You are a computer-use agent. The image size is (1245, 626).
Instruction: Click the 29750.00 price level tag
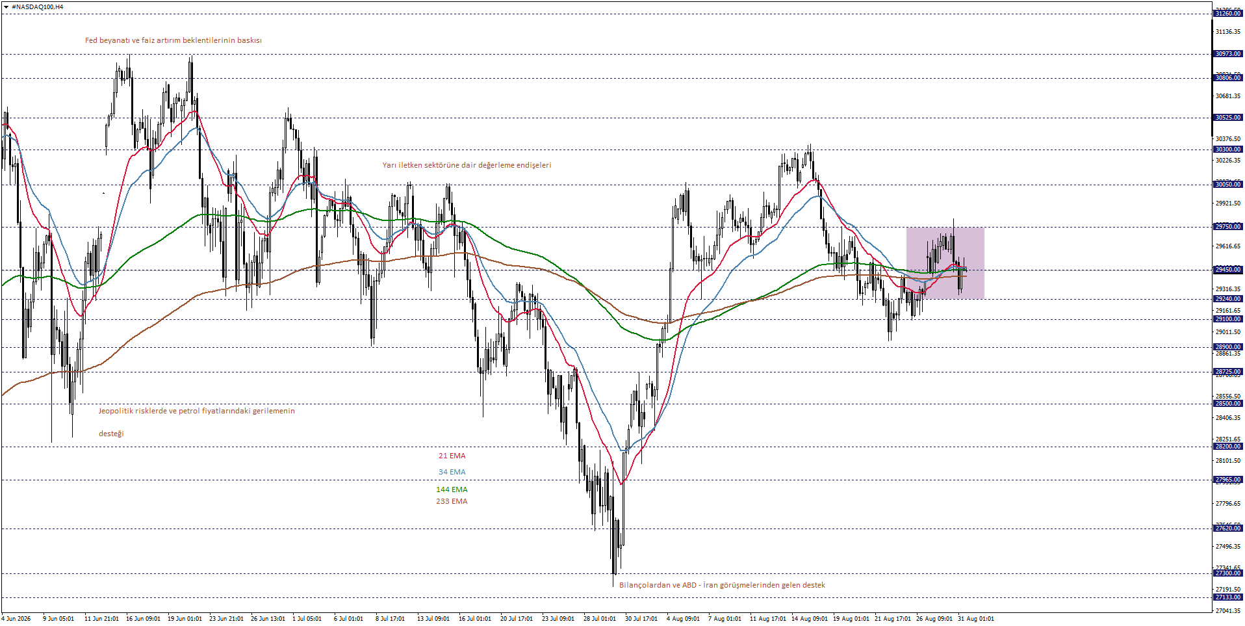click(1227, 227)
